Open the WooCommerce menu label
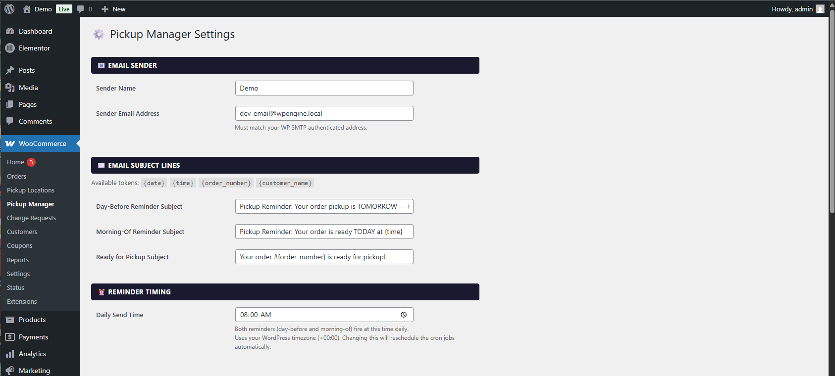Screen dimensions: 835x376 [43, 143]
